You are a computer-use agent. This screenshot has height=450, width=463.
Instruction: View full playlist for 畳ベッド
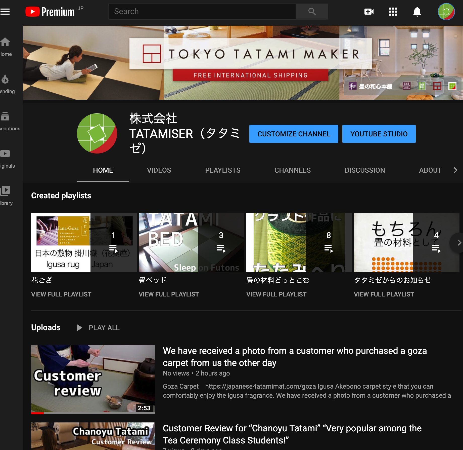tap(169, 294)
